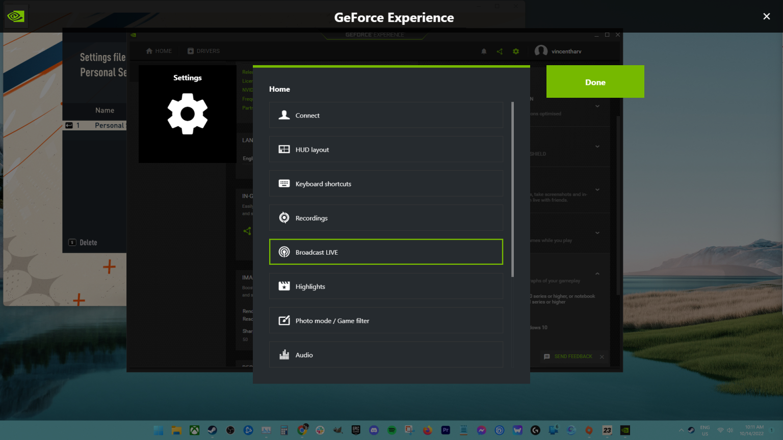Open Highlights settings

click(386, 286)
